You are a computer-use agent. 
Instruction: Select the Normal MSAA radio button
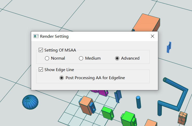47,58
